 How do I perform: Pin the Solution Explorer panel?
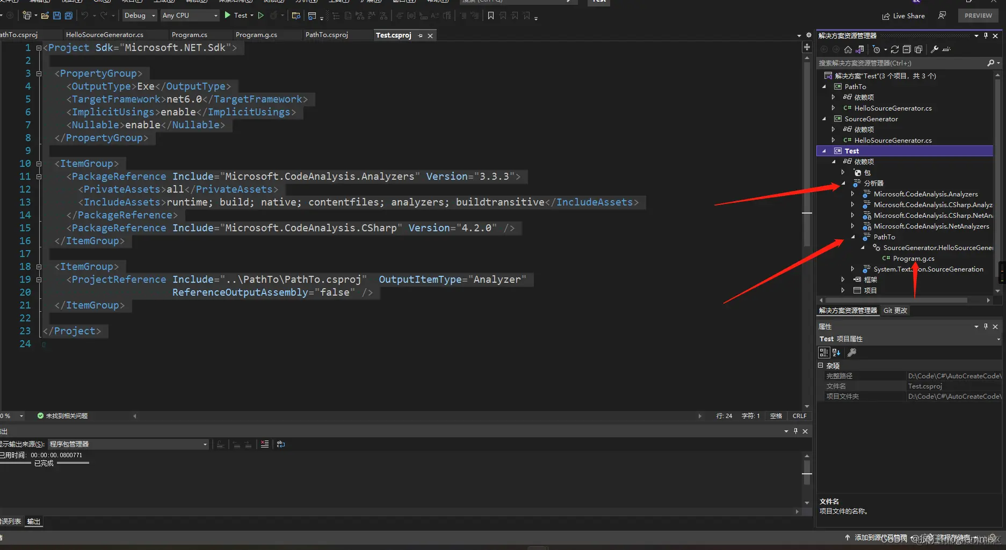click(986, 35)
